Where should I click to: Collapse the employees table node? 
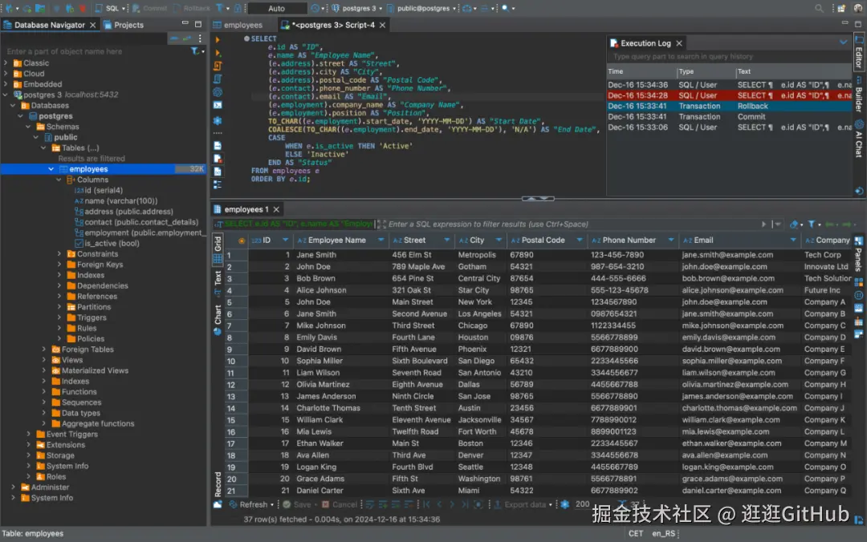pos(51,169)
